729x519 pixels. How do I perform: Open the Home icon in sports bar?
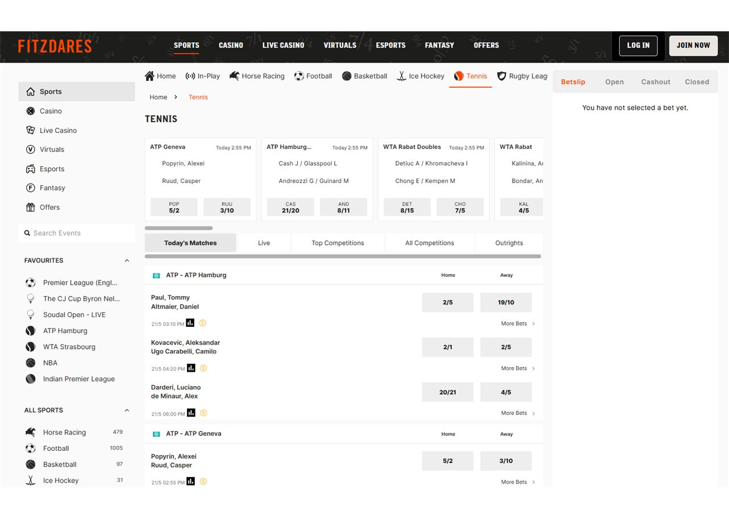[x=149, y=76]
